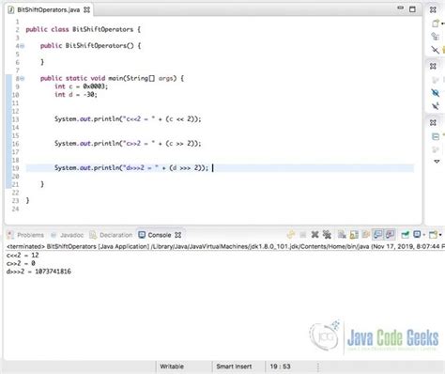
Task: Click line number 13 in the gutter
Action: click(15, 119)
